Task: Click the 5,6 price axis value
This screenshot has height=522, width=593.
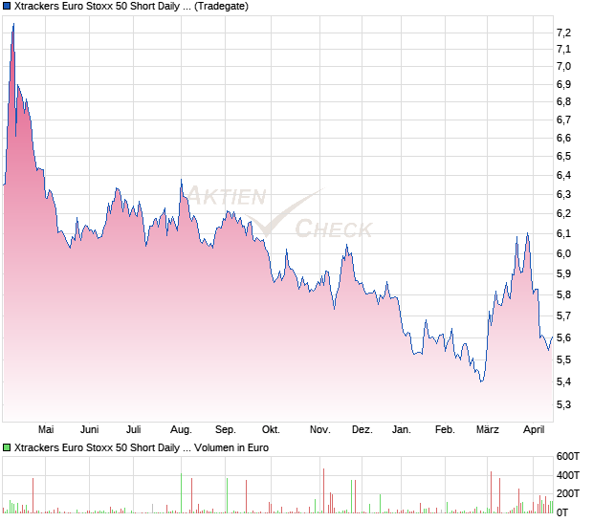Action: (564, 337)
